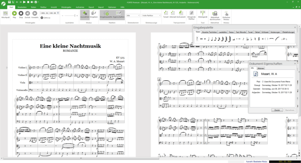
Task: Select the Intervall transpose icon
Action: (173, 14)
